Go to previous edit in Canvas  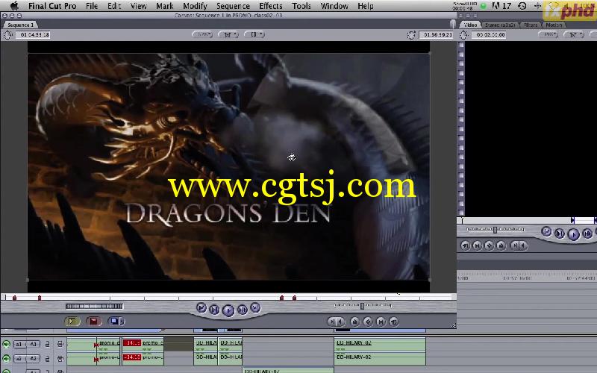click(x=201, y=307)
